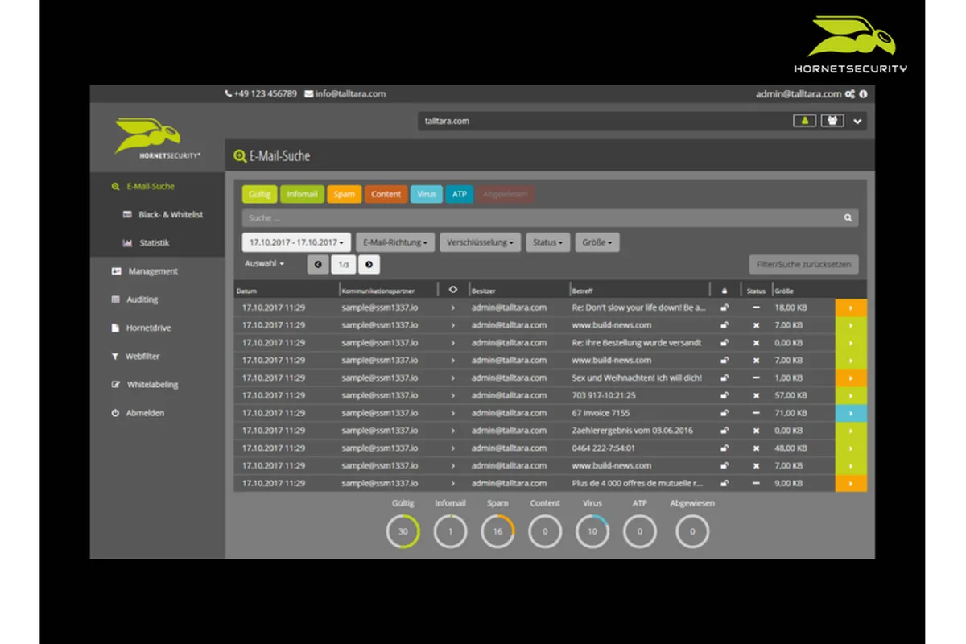The image size is (966, 644).
Task: Click the Black- & Whitelist list icon
Action: pyautogui.click(x=127, y=215)
